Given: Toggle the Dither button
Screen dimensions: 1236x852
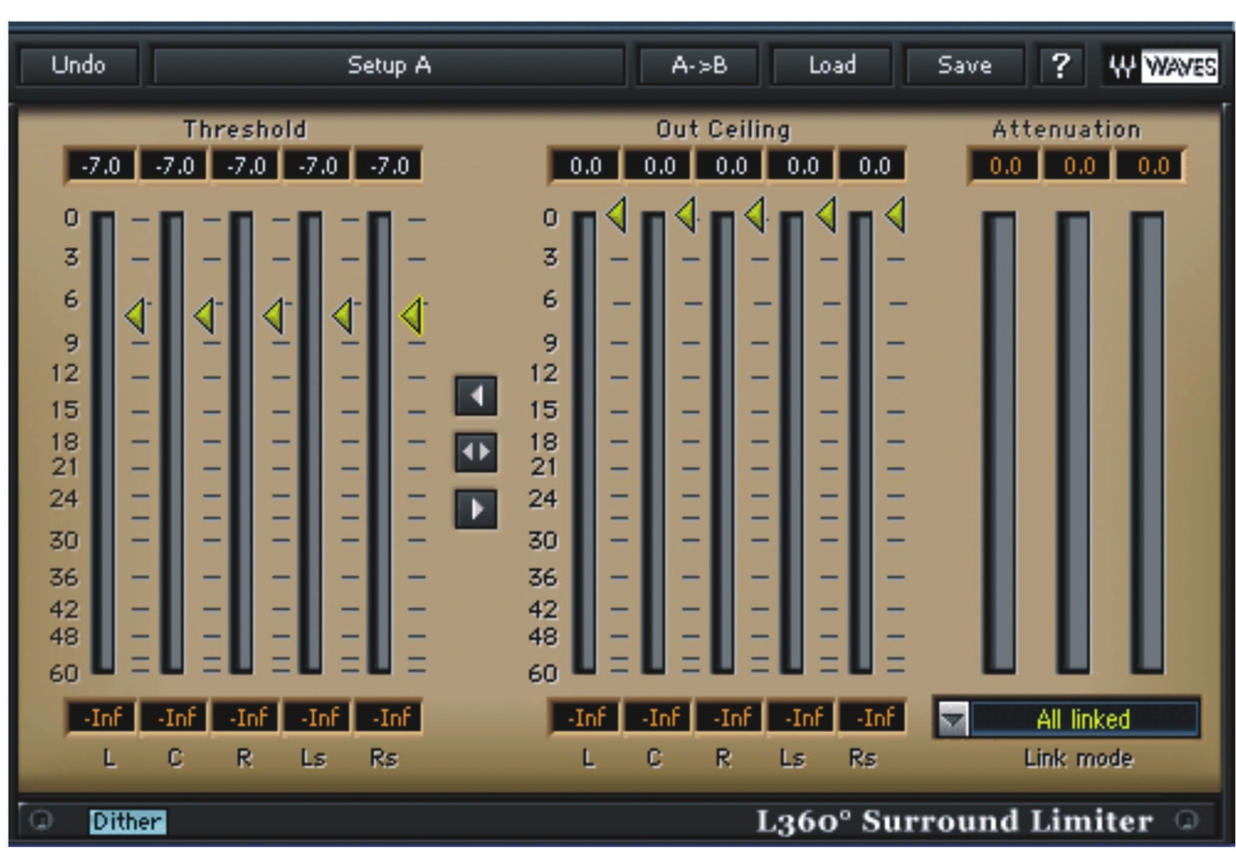Looking at the screenshot, I should point(127,821).
